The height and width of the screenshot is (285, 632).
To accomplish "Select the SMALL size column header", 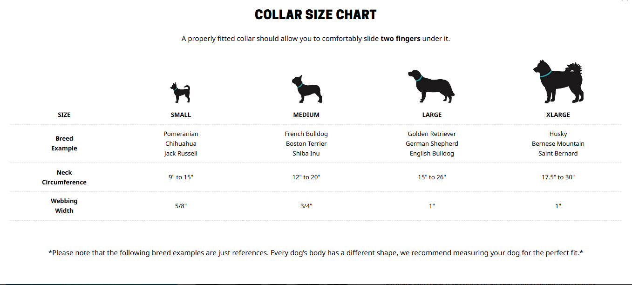I will tap(181, 115).
